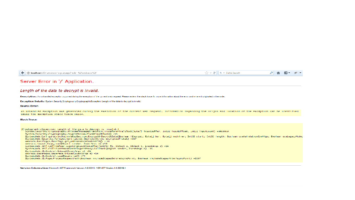
Task: Reload the page with the refresh icon
Action: coord(214,73)
